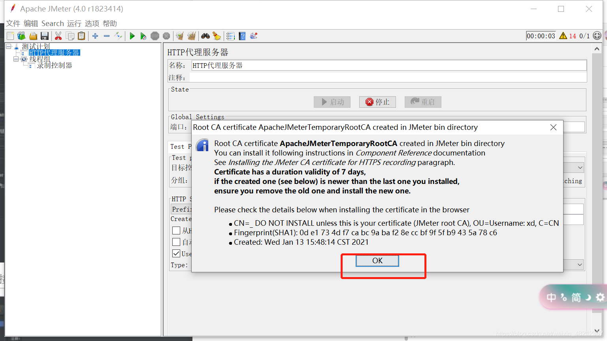The height and width of the screenshot is (341, 607).
Task: Open the Templates icon in toolbar
Action: [x=21, y=36]
